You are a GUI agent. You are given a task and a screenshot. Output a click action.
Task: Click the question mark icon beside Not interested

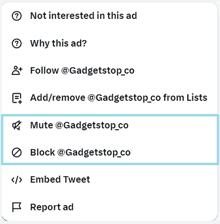pos(16,16)
